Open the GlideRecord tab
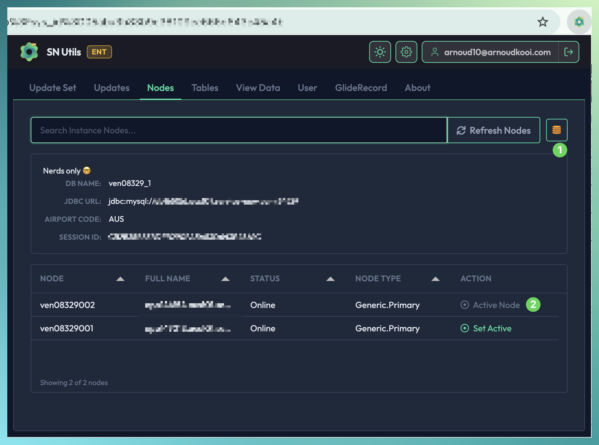 pos(361,88)
